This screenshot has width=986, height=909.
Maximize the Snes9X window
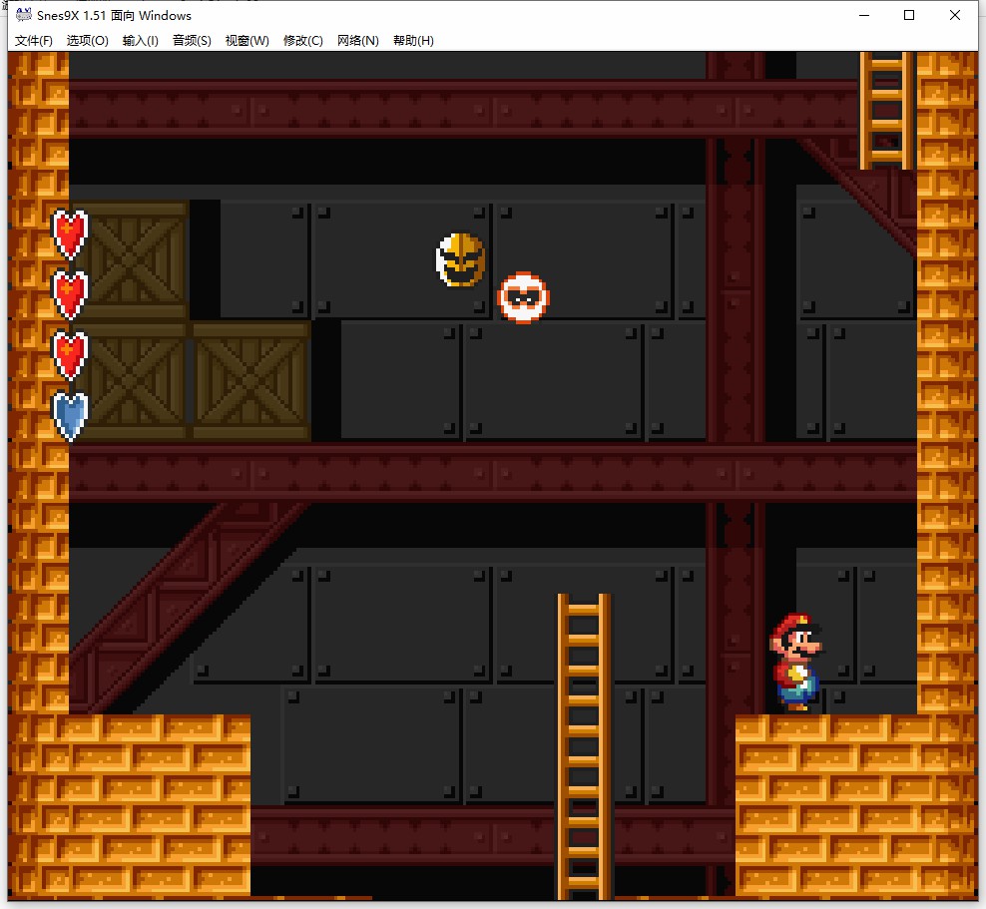(x=908, y=15)
